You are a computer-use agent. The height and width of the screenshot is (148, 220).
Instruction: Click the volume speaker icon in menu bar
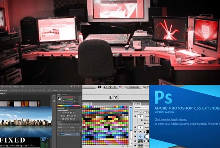coord(115,87)
